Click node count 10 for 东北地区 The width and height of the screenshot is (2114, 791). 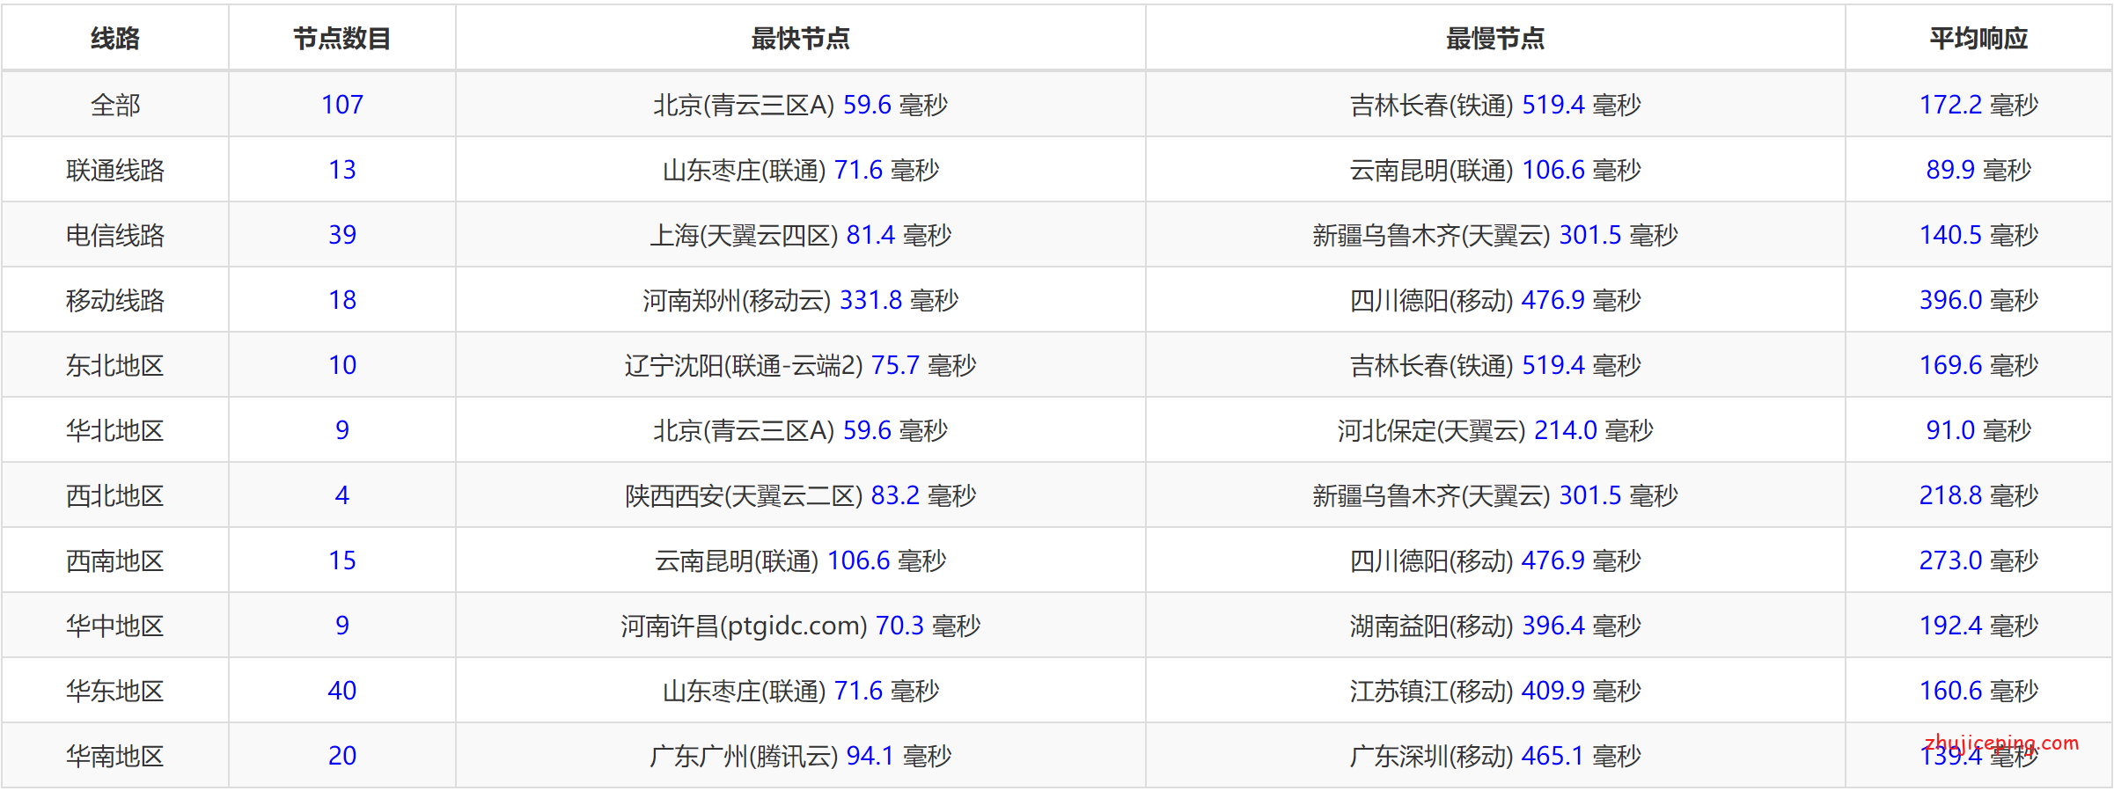click(342, 365)
